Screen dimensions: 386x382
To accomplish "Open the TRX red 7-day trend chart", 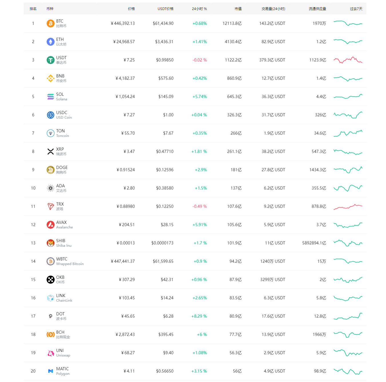I will pos(348,206).
